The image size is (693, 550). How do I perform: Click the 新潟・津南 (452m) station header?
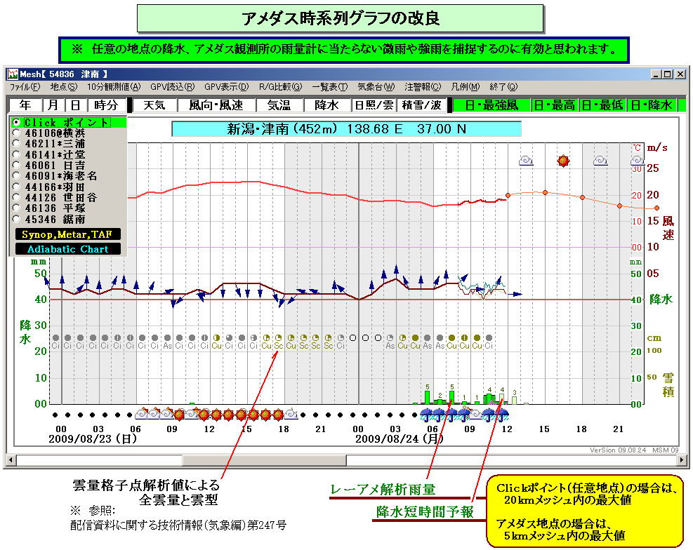(x=347, y=129)
